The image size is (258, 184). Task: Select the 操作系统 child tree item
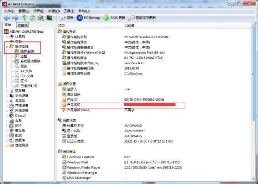27,51
